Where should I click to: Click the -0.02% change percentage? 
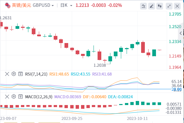[x=115, y=5]
